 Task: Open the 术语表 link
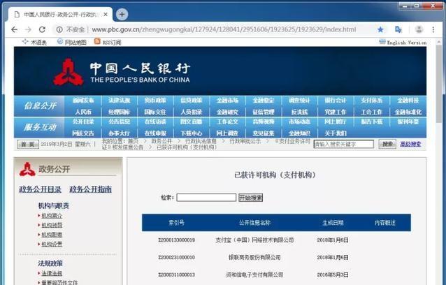pyautogui.click(x=38, y=43)
